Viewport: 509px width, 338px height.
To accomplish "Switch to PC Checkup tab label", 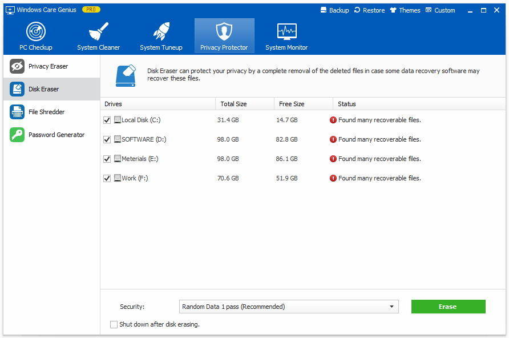I will (36, 47).
